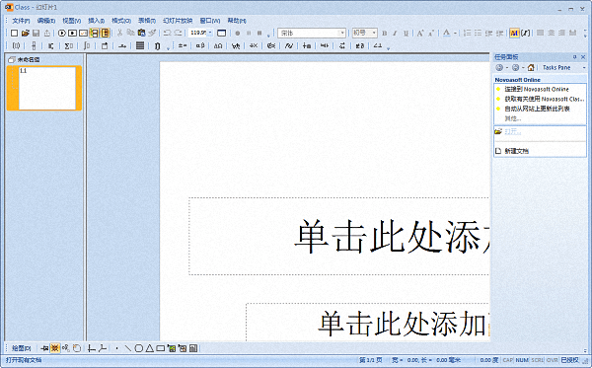592x368 pixels.
Task: Paste with the clipboard icon
Action: [x=141, y=34]
